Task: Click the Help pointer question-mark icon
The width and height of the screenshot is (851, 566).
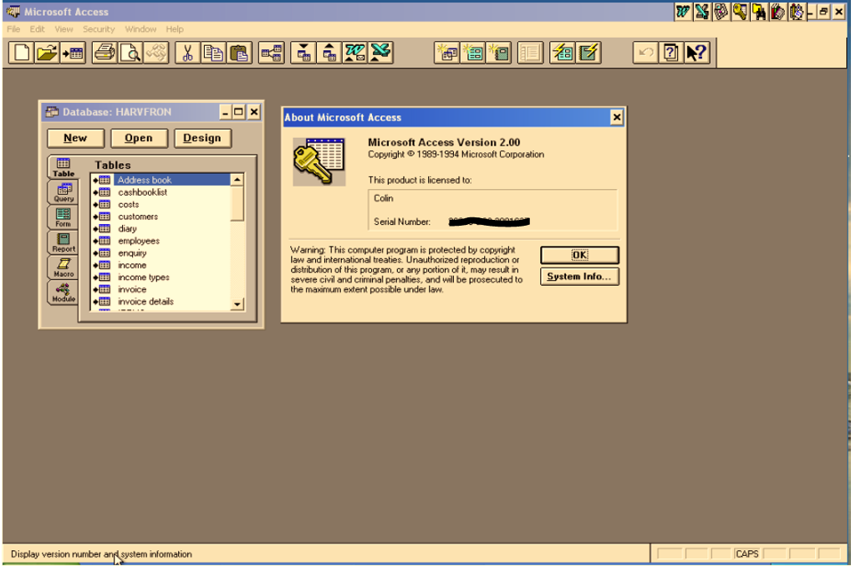Action: coord(697,53)
